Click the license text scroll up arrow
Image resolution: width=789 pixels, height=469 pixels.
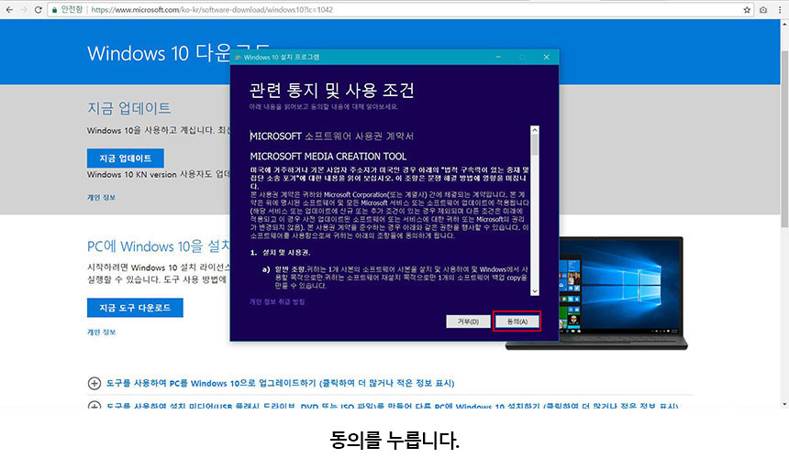534,130
